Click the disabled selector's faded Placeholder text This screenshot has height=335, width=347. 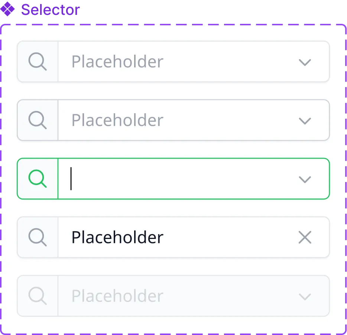117,296
